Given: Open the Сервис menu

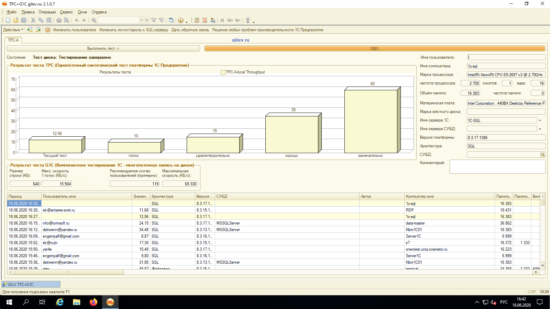Looking at the screenshot, I should (x=66, y=12).
